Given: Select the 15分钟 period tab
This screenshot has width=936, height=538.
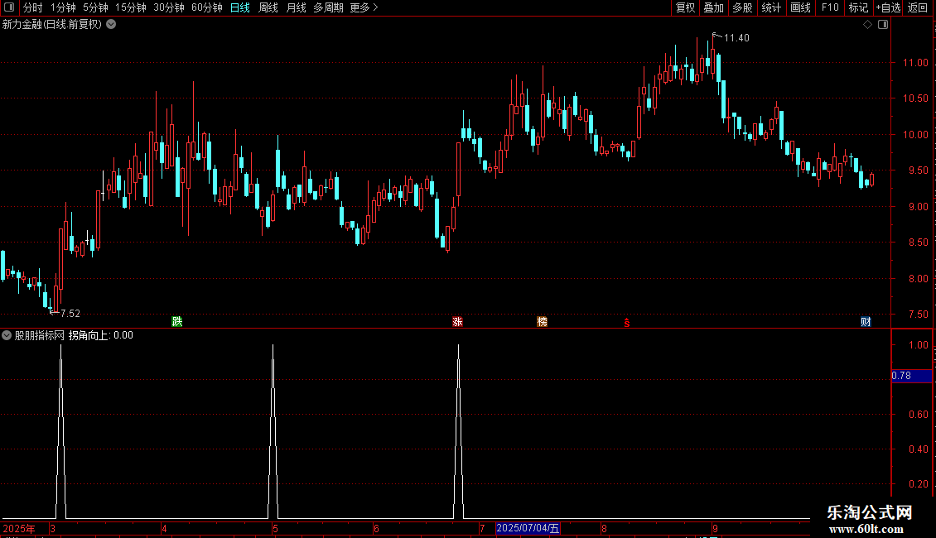Looking at the screenshot, I should pos(131,7).
